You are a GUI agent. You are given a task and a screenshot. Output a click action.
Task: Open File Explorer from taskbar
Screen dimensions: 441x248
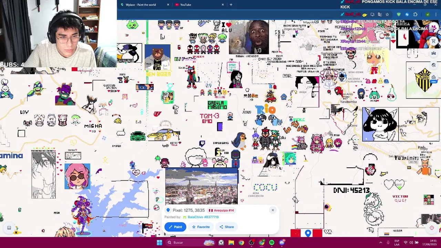231,242
